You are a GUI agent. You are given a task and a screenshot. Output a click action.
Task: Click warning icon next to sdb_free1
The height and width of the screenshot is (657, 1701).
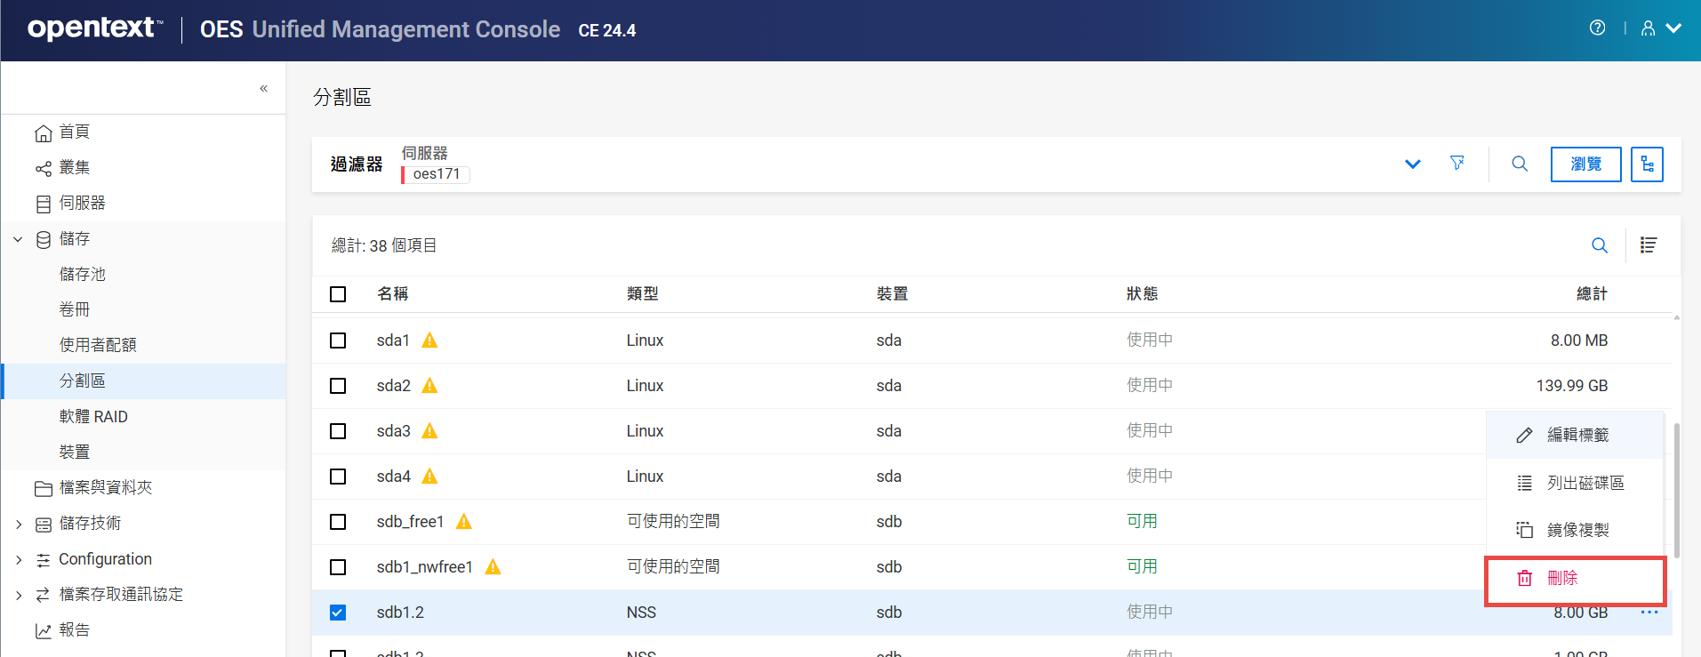point(463,521)
